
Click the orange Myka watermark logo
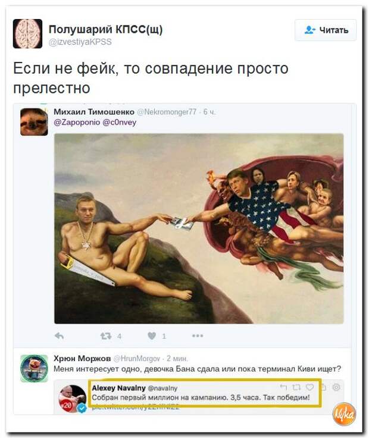click(345, 414)
